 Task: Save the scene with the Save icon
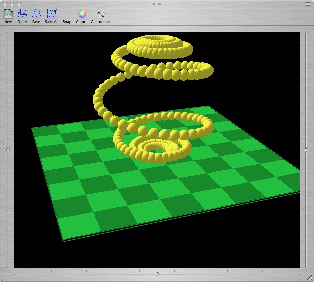click(x=36, y=14)
